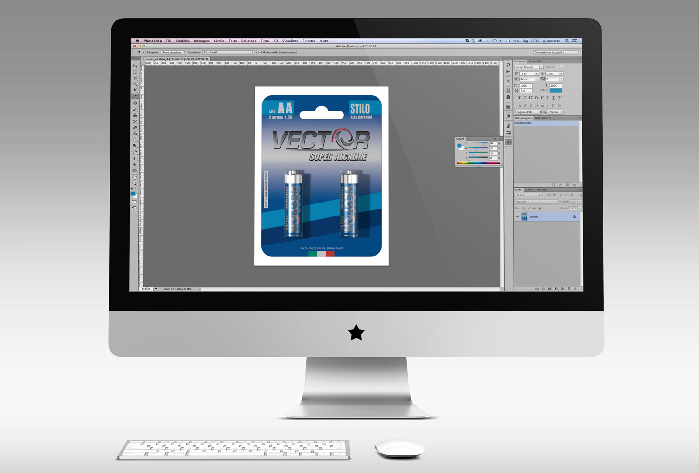Open the Info panel icon
699x473 pixels.
click(x=508, y=97)
